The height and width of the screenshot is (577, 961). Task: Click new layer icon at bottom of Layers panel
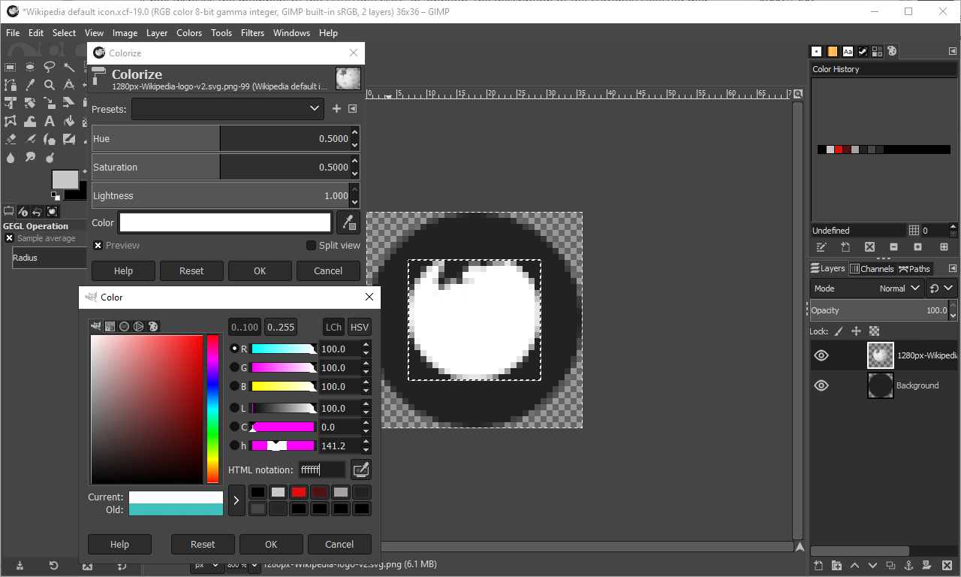click(x=818, y=565)
